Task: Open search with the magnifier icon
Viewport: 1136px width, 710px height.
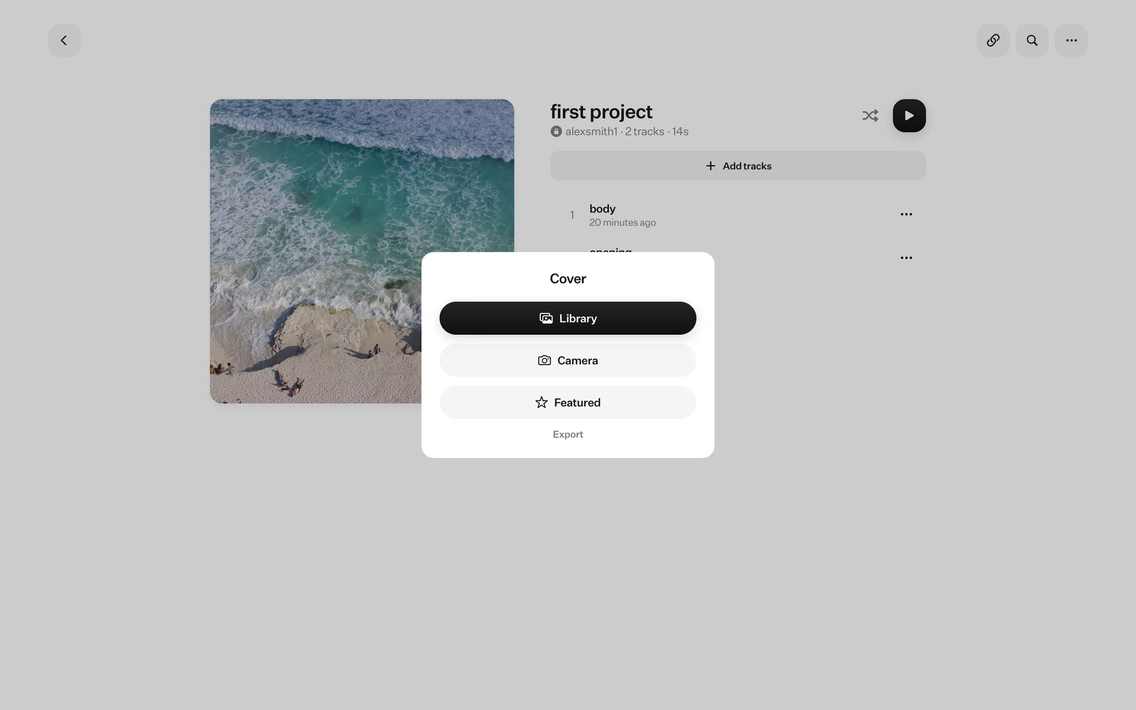Action: pyautogui.click(x=1032, y=40)
